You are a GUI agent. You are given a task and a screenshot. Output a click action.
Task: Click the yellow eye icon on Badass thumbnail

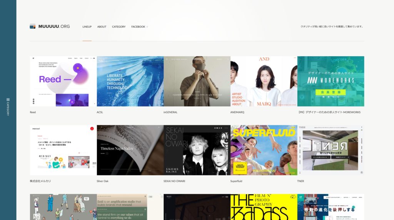pos(292,197)
